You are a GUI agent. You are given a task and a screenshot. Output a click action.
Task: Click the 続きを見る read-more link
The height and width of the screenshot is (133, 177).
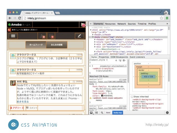click(23, 102)
